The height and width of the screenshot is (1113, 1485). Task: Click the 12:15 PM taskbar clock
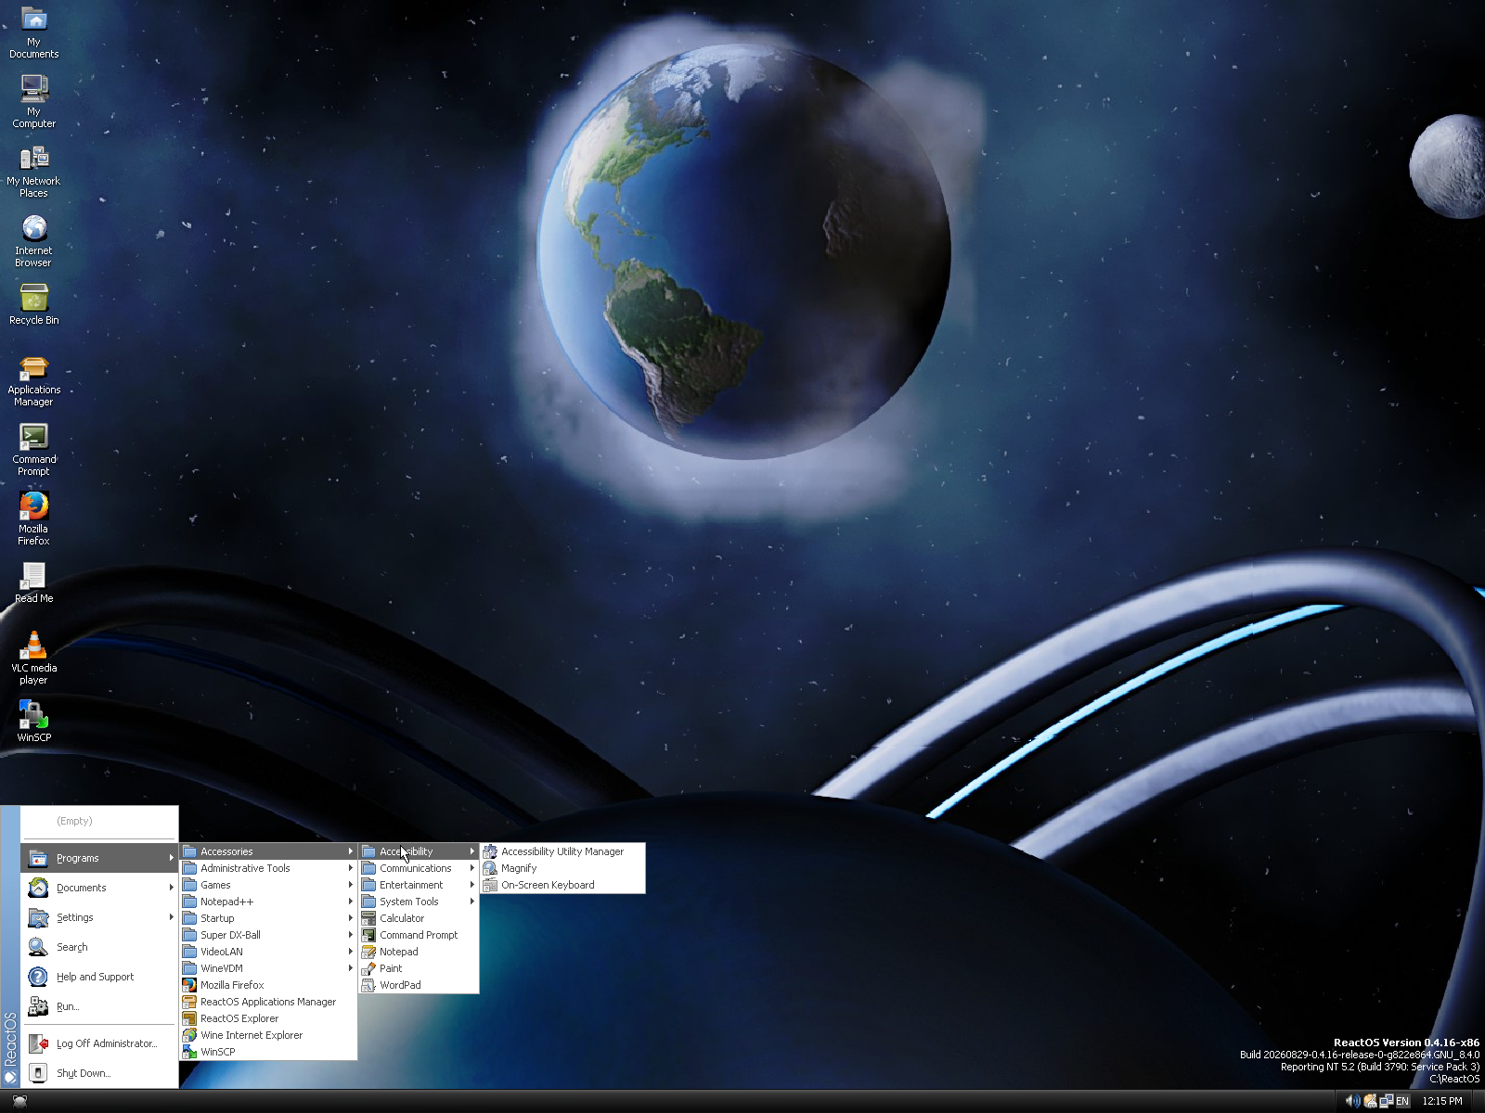pyautogui.click(x=1442, y=1101)
